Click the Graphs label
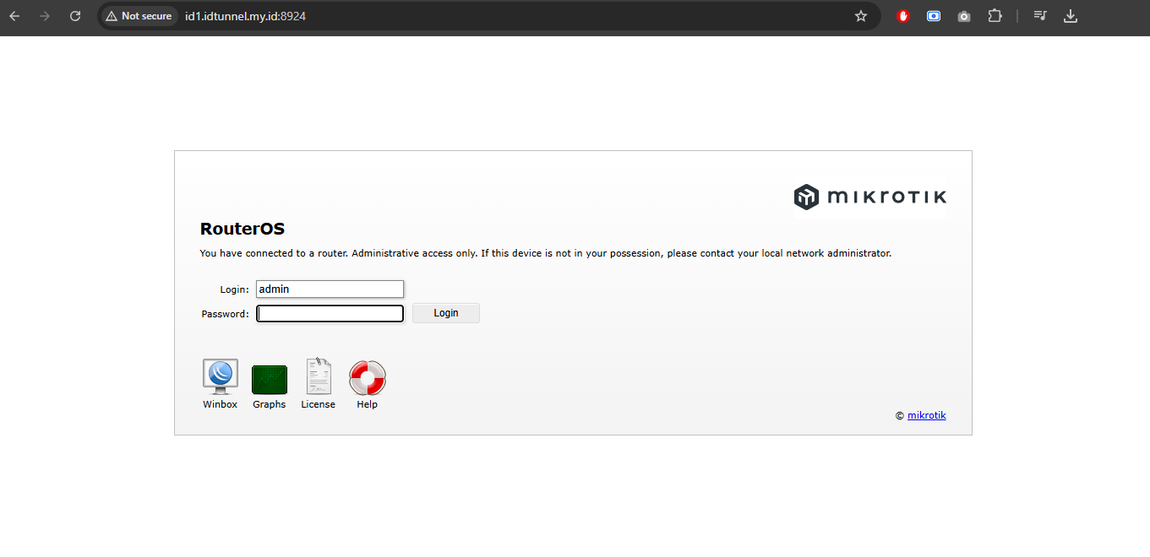This screenshot has height=557, width=1150. pos(270,404)
